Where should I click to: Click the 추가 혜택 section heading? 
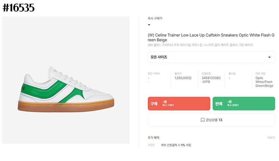pos(153,138)
